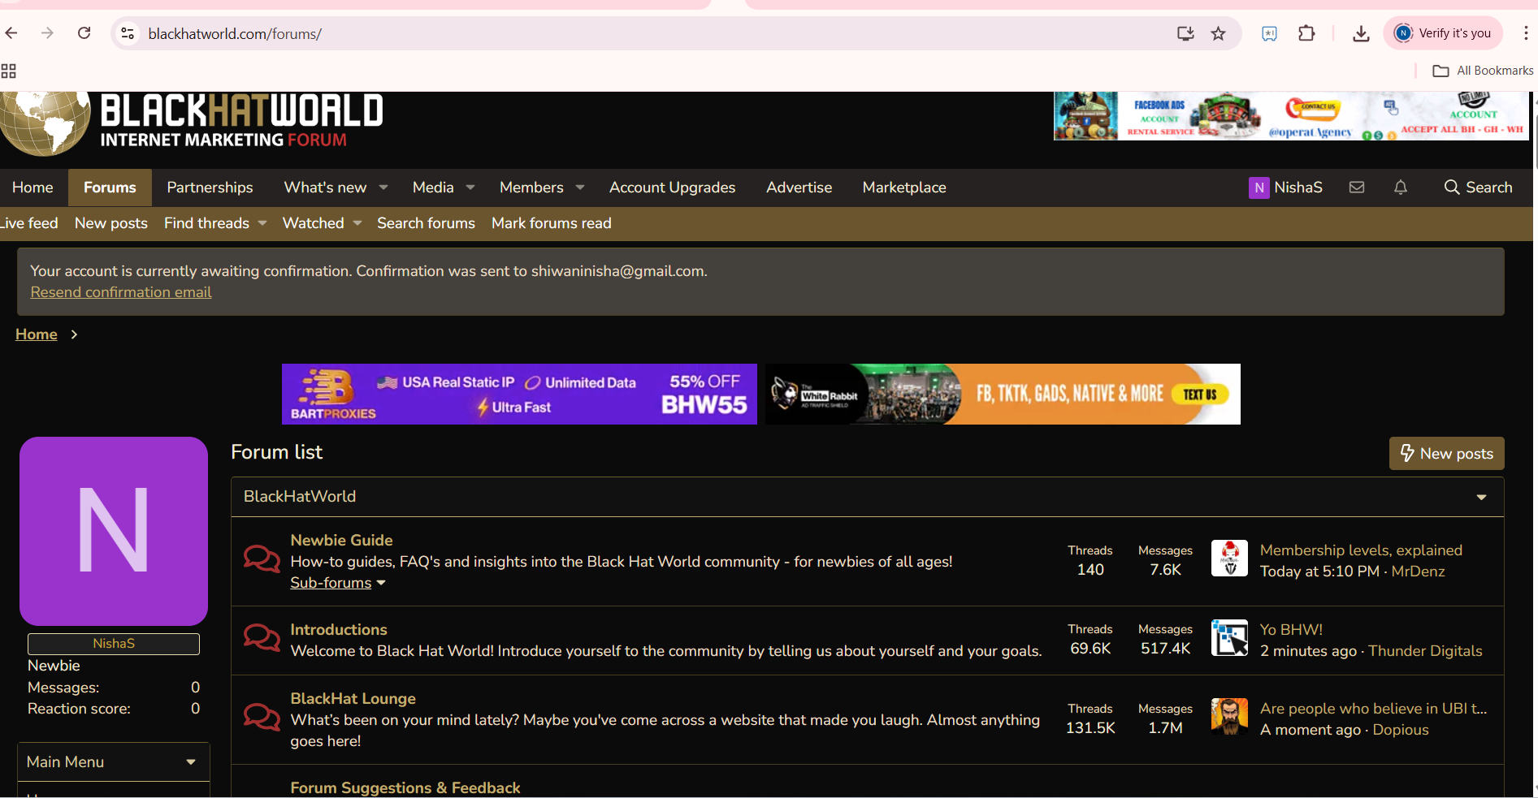Open New posts in the sub-navigation bar
The height and width of the screenshot is (798, 1538).
[111, 223]
